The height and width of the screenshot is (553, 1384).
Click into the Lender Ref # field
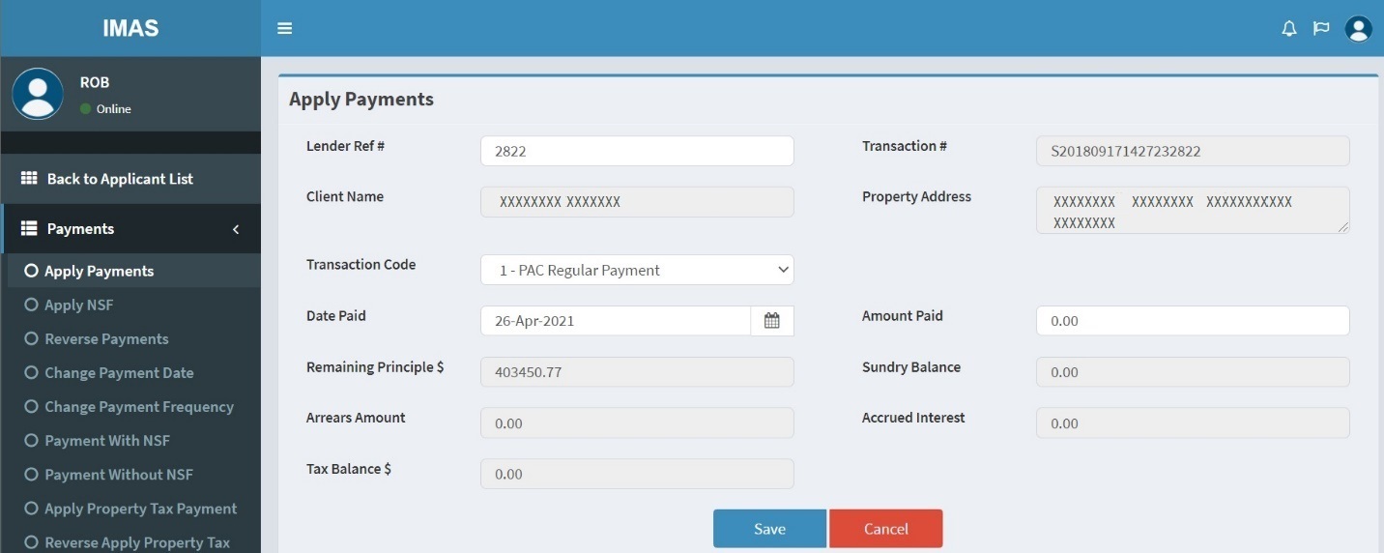[637, 152]
